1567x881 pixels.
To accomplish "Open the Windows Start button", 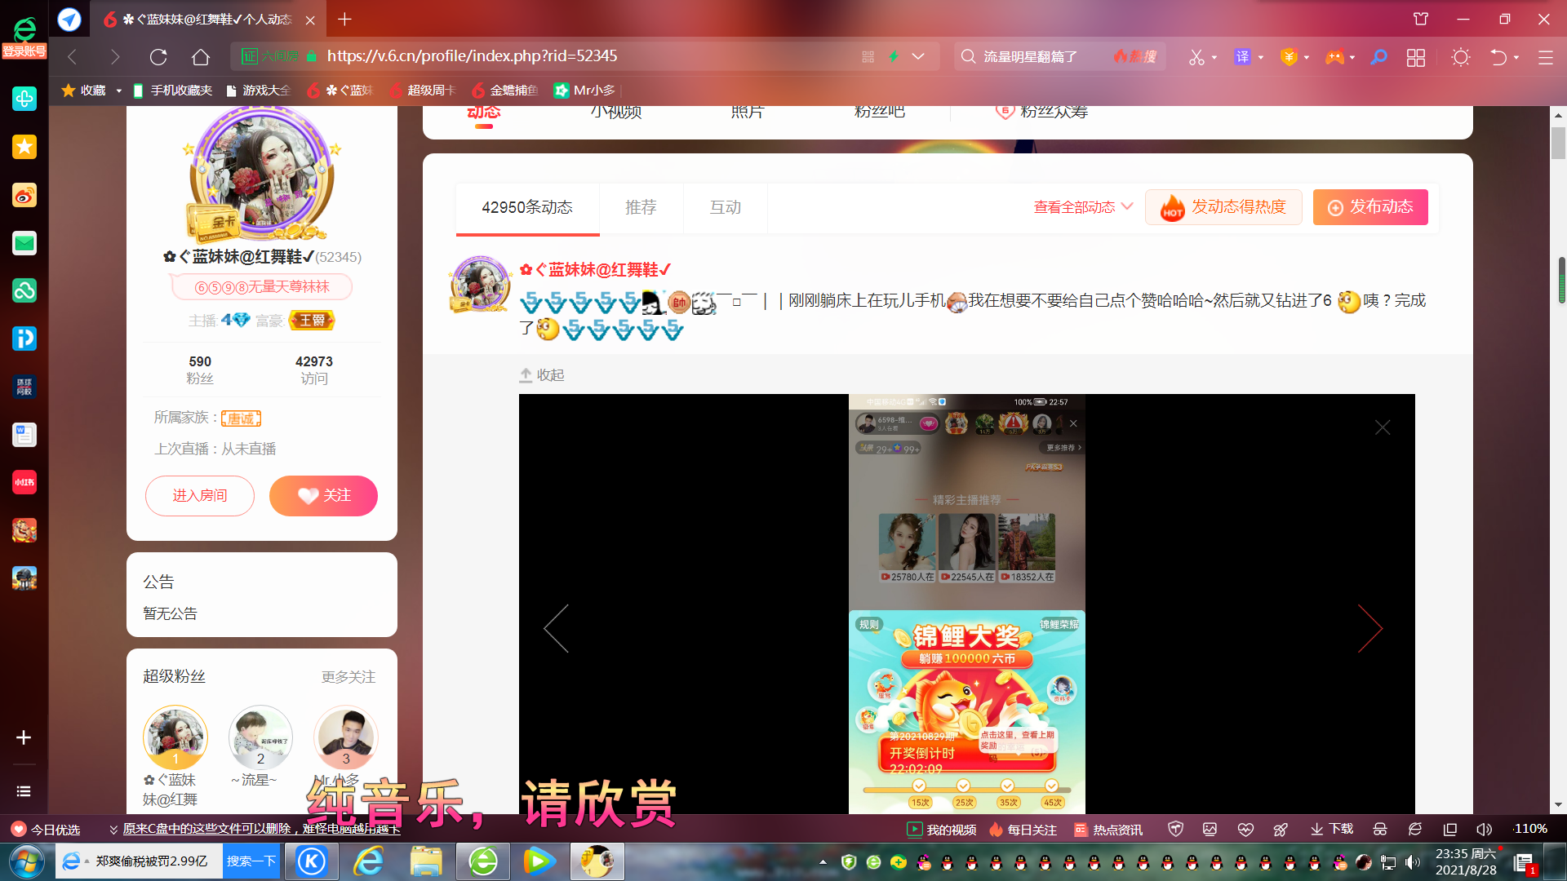I will point(27,861).
